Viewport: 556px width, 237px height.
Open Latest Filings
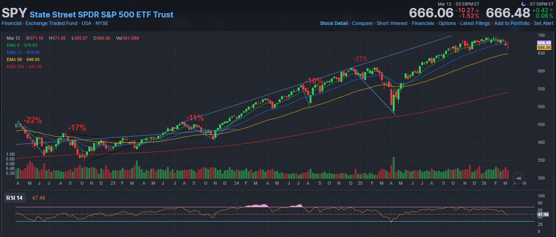(x=475, y=23)
